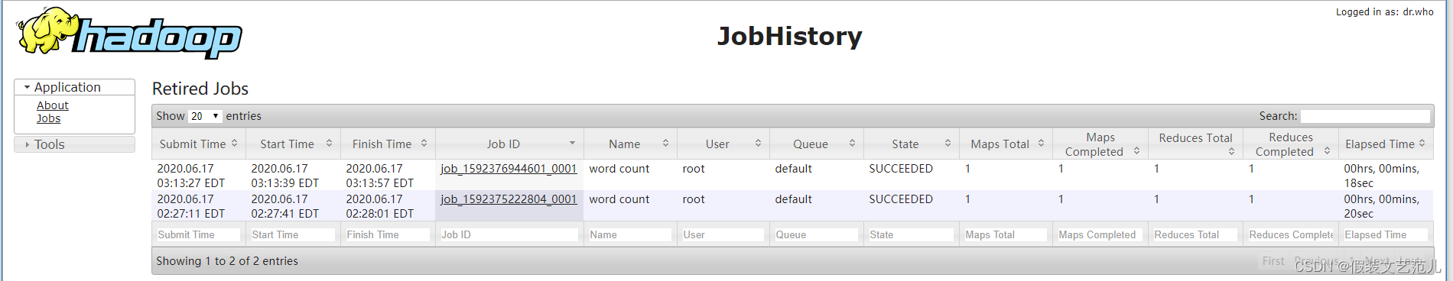Click the 'Logged in as: dr.who' text
This screenshot has height=281, width=1453.
click(x=1385, y=11)
